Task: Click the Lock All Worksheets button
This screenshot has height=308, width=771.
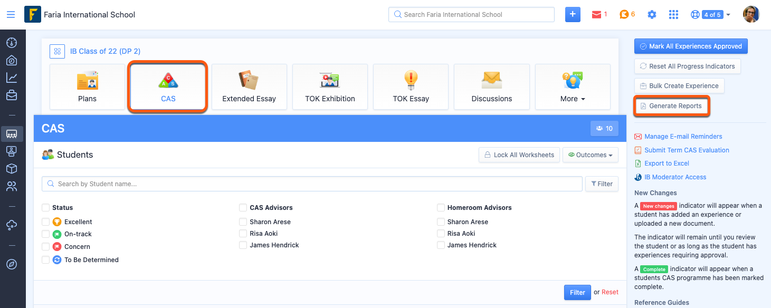Action: 519,155
